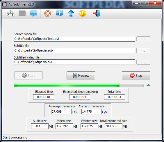Viewport: 164px width, 142px height.
Task: Select the remaining time value 00:00:04
Action: point(80,97)
